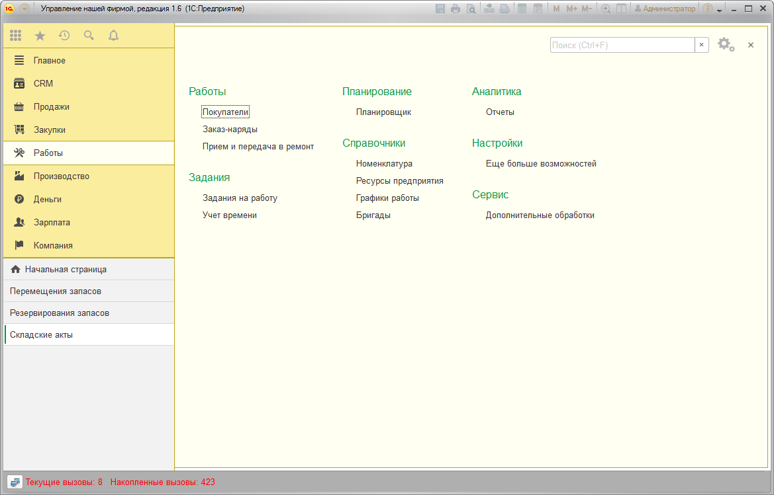Click the 1C logo main menu icon

(9, 9)
